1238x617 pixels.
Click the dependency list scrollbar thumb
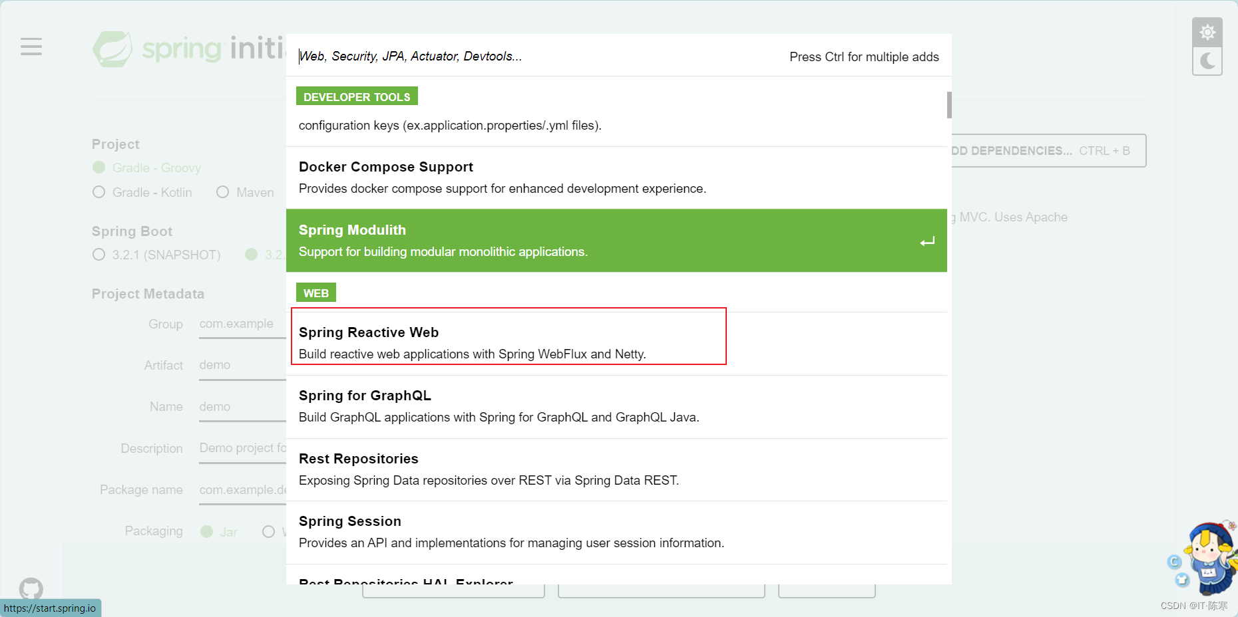(949, 105)
